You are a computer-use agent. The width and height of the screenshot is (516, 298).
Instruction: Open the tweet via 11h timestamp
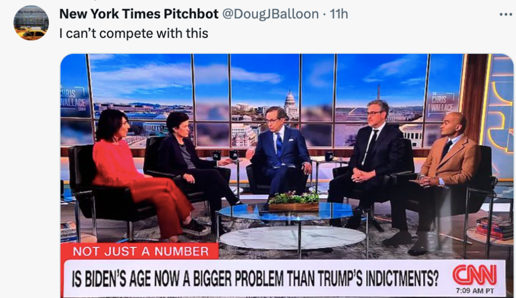click(339, 14)
